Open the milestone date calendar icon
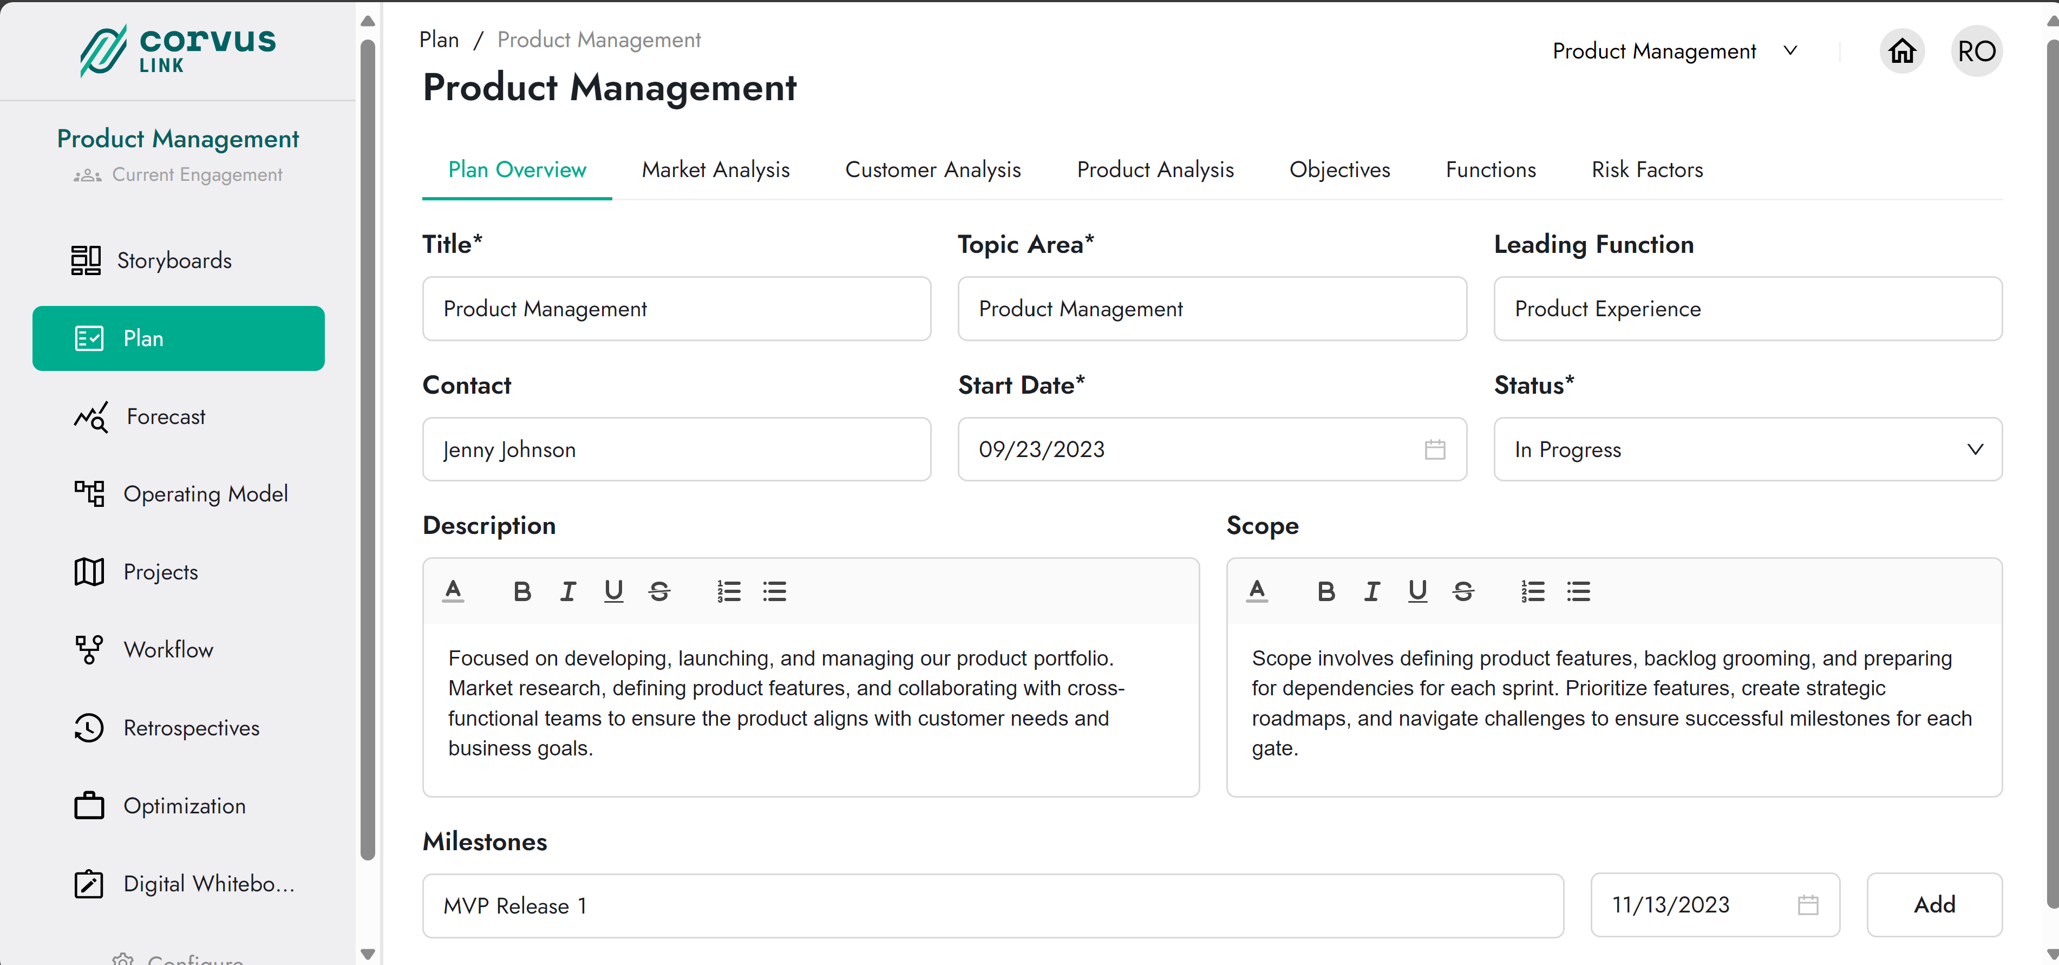Viewport: 2059px width, 965px height. tap(1807, 905)
